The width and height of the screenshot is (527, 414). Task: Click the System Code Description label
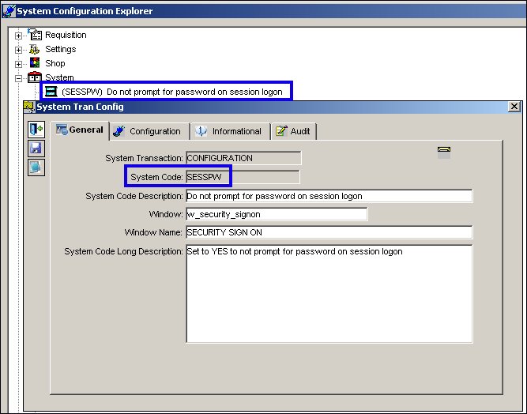pyautogui.click(x=134, y=196)
